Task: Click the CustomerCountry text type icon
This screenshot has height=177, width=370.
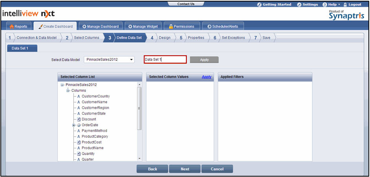Action: click(79, 97)
